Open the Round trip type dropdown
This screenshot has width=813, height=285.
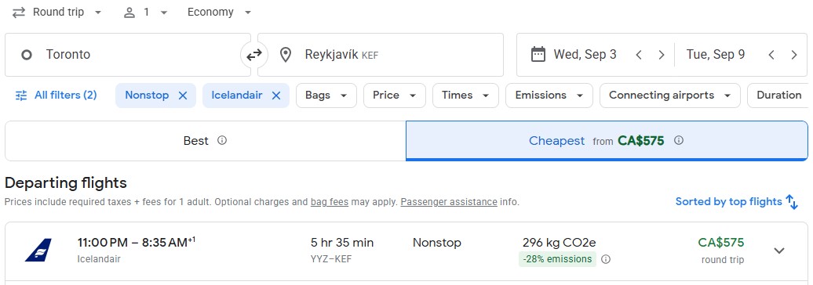point(57,13)
